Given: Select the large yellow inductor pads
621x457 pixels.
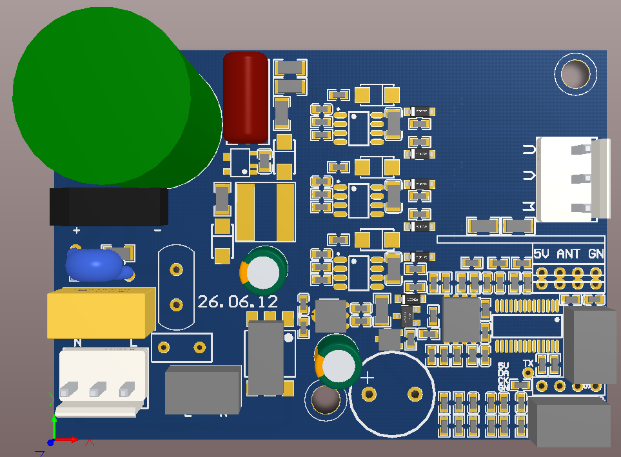Looking at the screenshot, I should click(265, 212).
